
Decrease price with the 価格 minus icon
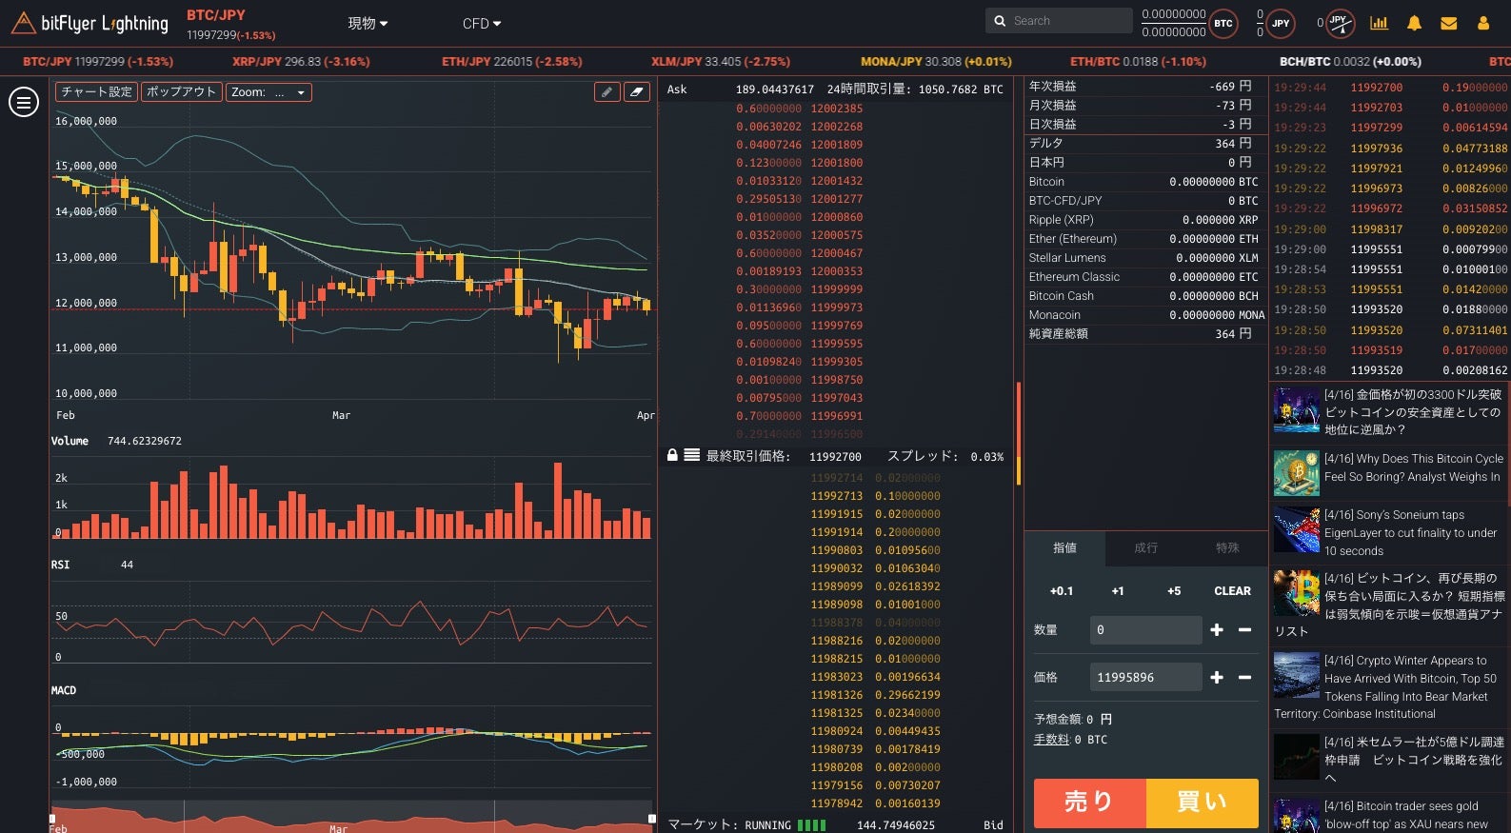coord(1244,677)
